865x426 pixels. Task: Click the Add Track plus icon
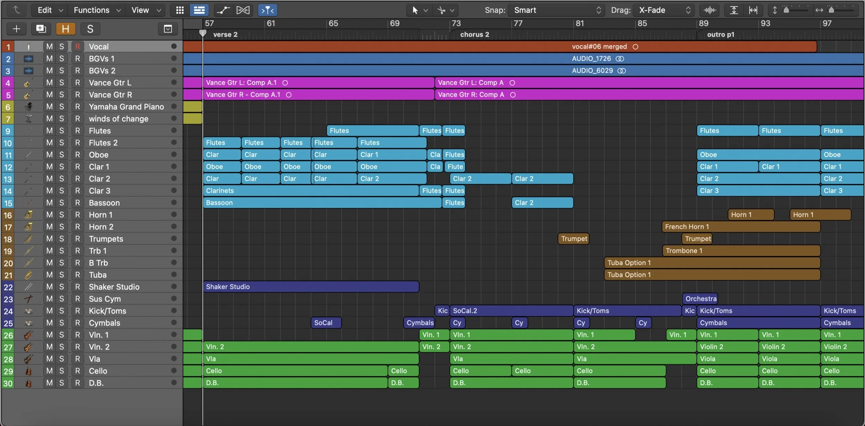16,29
